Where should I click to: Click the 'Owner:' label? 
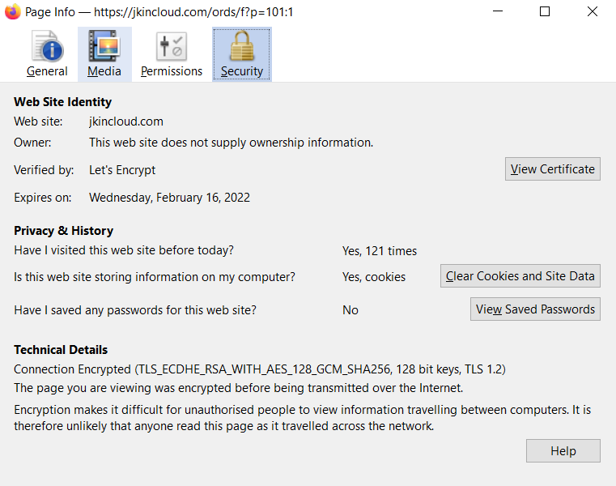point(32,143)
